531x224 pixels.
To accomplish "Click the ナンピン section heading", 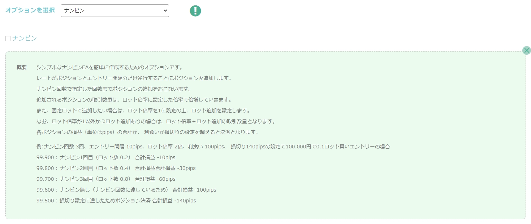I will [x=25, y=38].
